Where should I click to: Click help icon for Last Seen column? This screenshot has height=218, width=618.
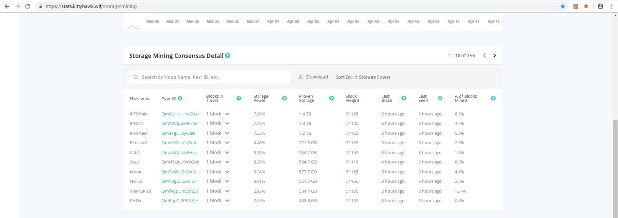(x=440, y=99)
